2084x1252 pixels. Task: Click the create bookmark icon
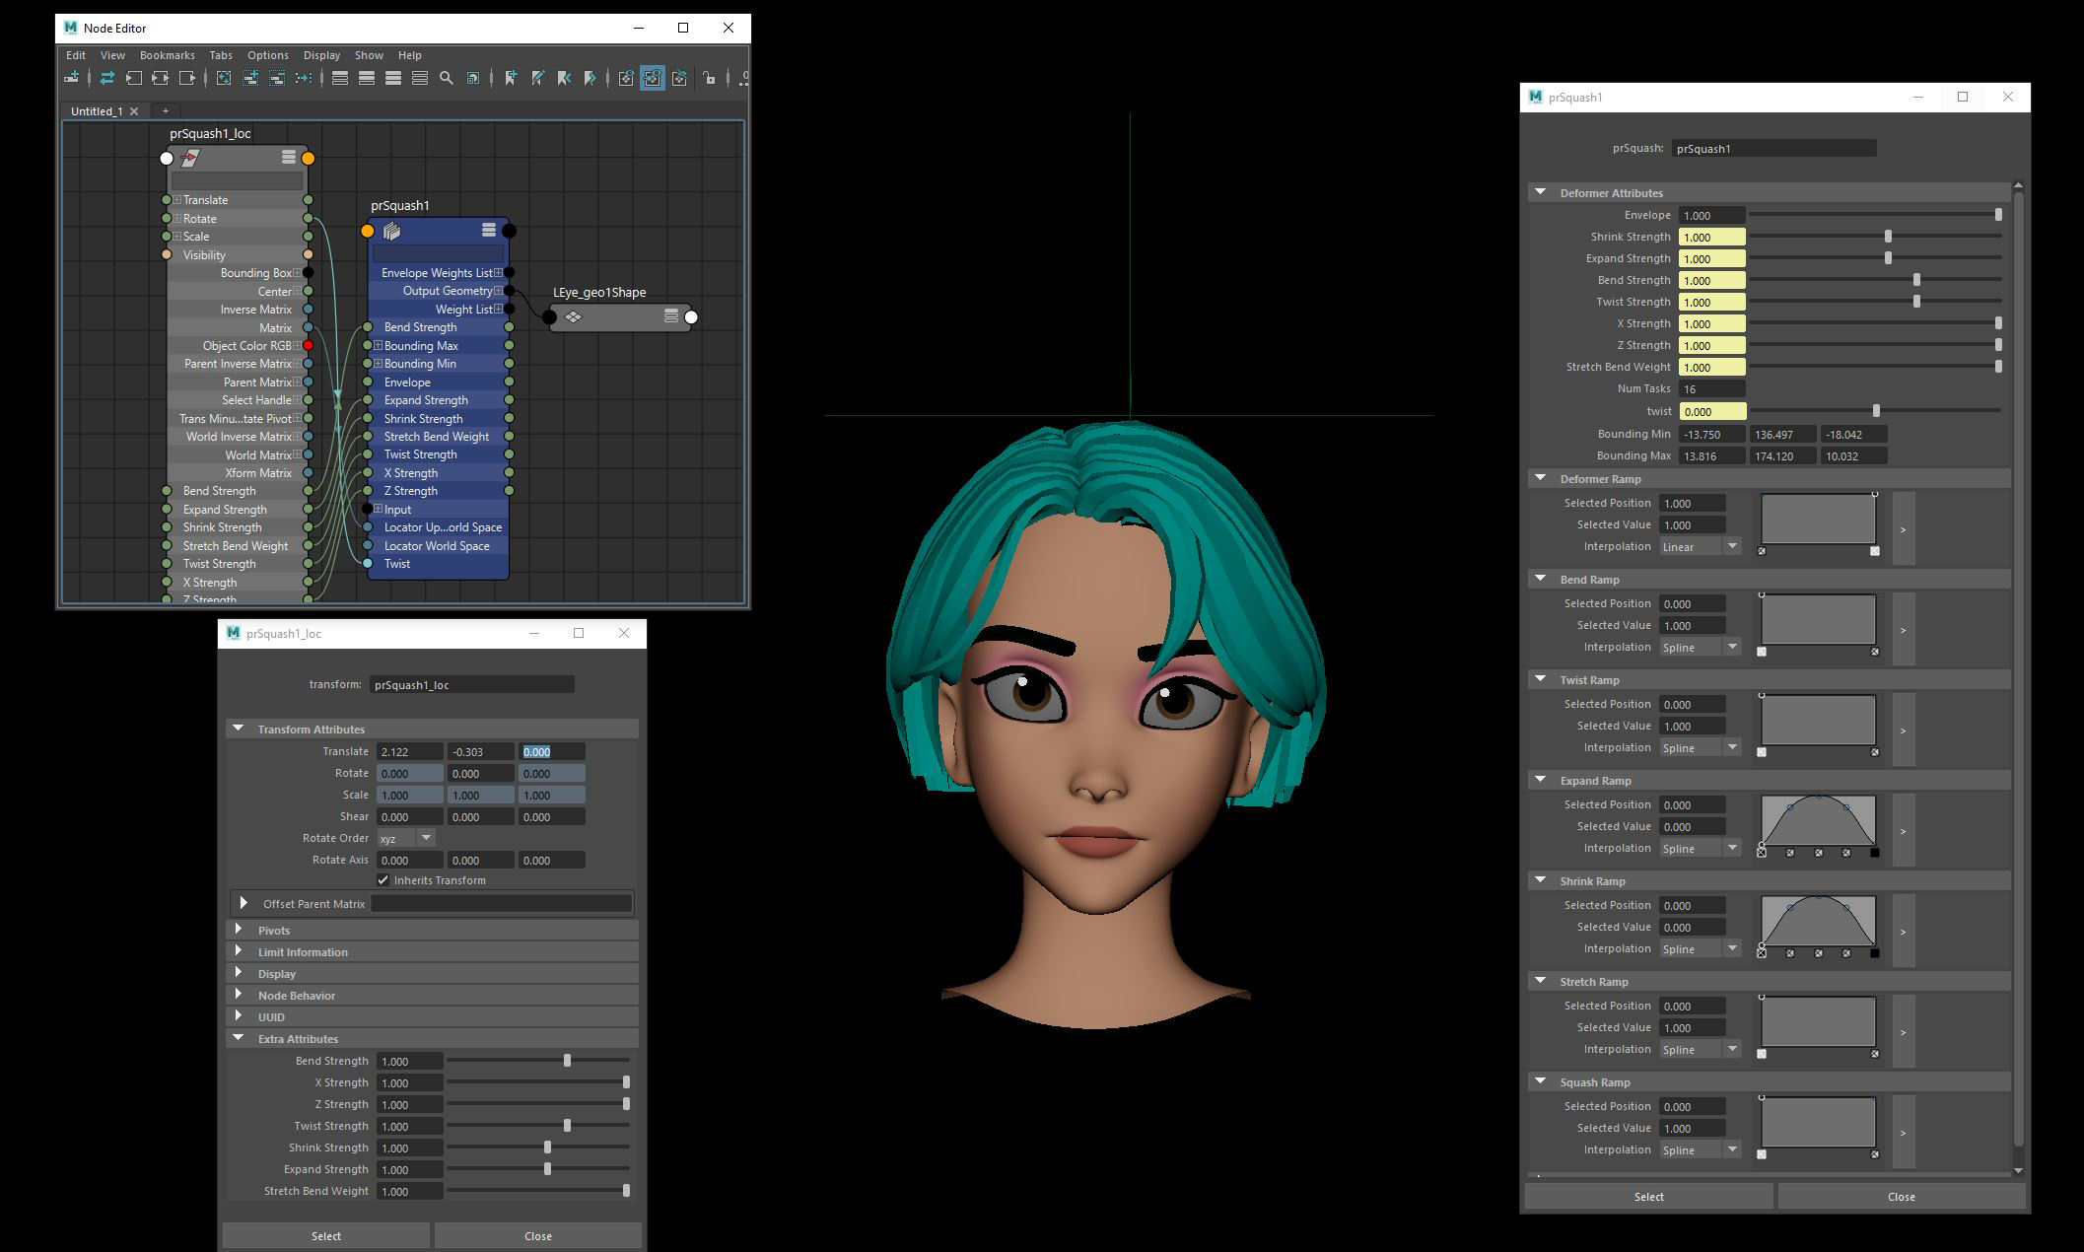pos(511,78)
